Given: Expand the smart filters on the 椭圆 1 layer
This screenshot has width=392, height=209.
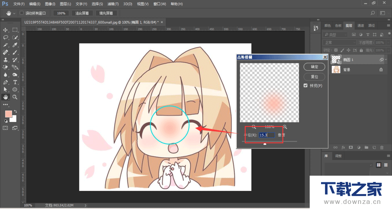Looking at the screenshot, I should point(386,60).
